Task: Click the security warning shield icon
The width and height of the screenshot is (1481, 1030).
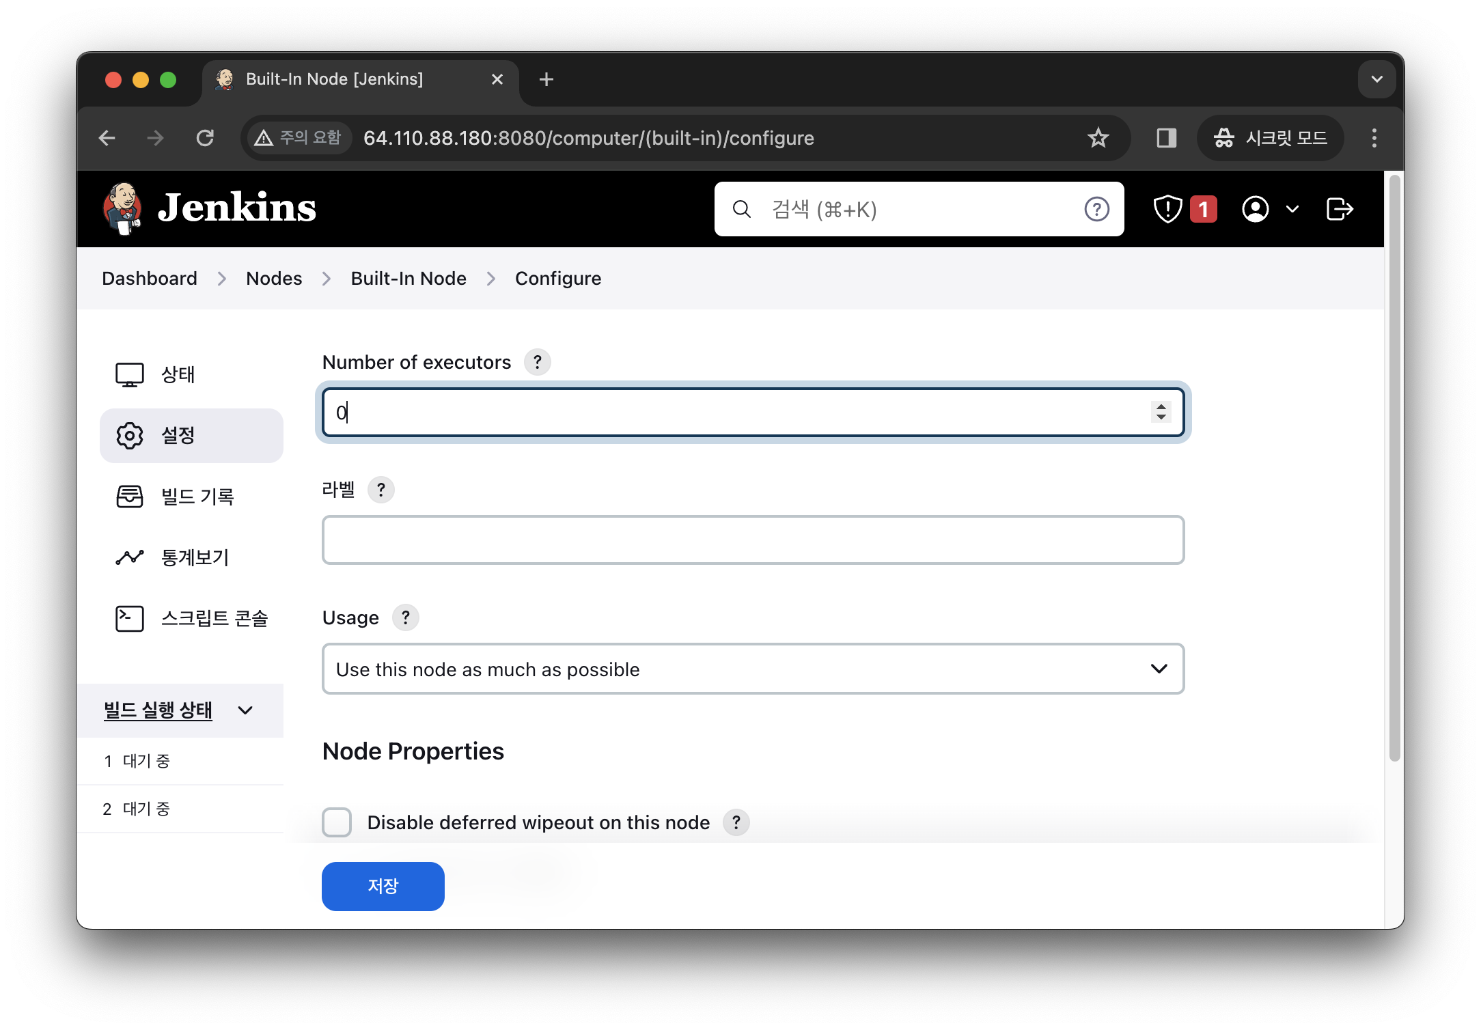Action: (x=1167, y=209)
